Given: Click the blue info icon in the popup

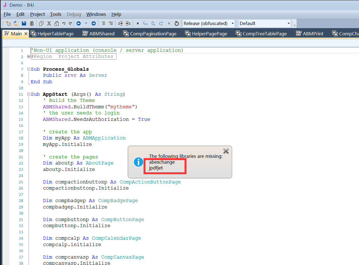Looking at the screenshot, I should (x=139, y=162).
